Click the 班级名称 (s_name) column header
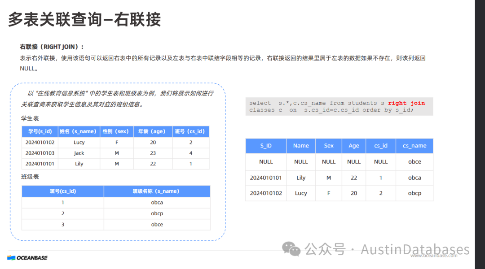This screenshot has width=485, height=269. (157, 191)
